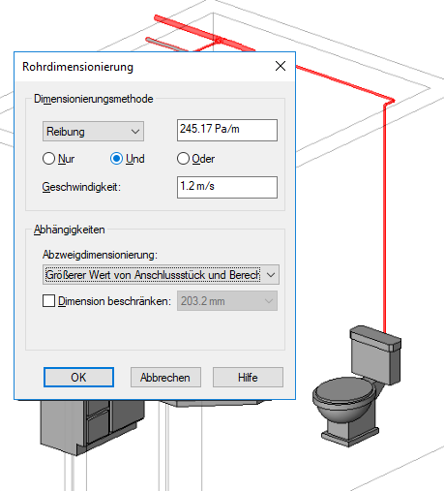Confirm with the OK button
Screen dimensions: 444x491
(78, 377)
